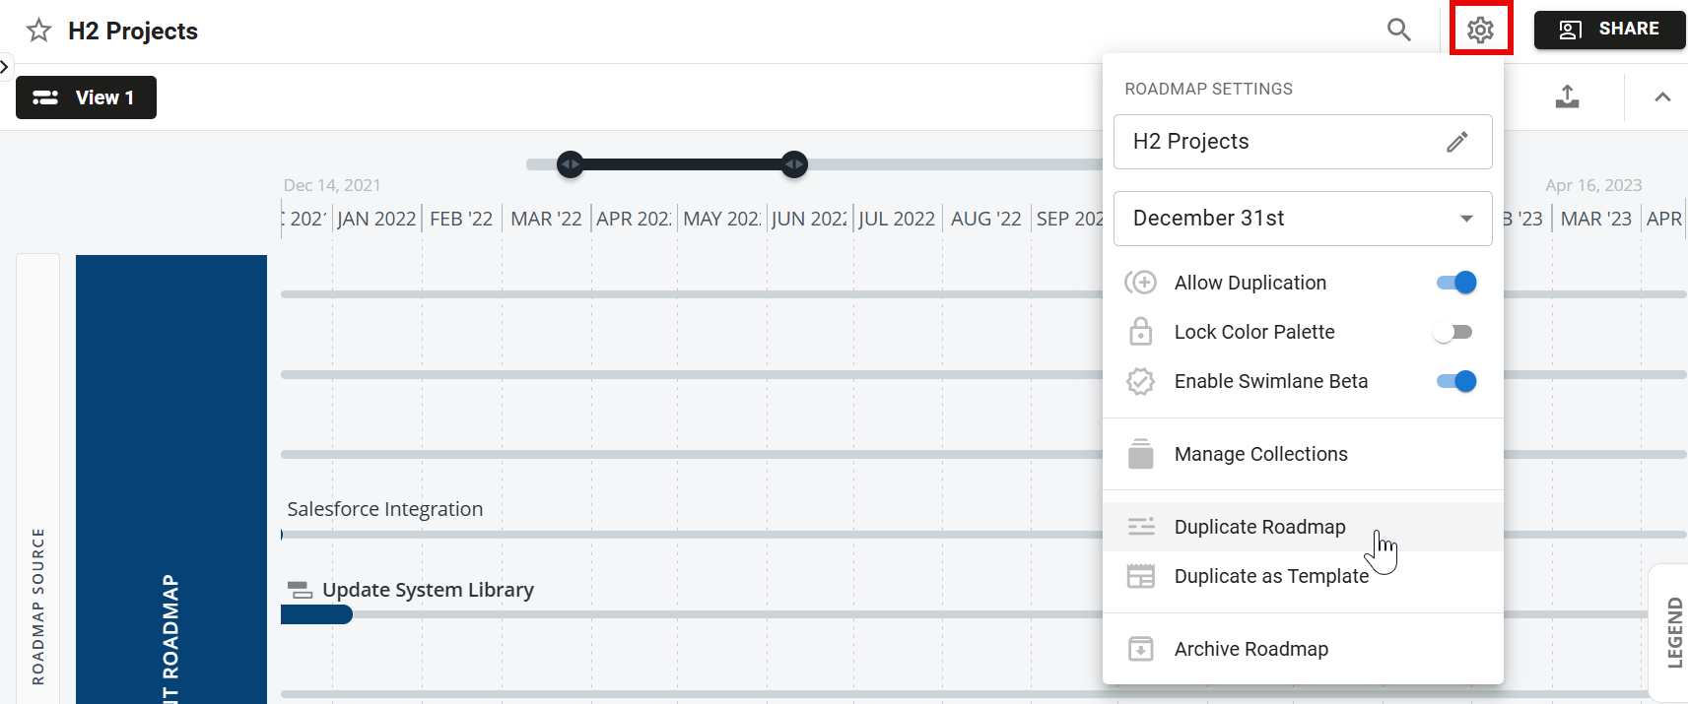Click the Duplicate as Template icon
This screenshot has width=1688, height=704.
pos(1140,576)
